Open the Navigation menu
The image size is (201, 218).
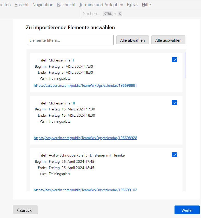43,5
